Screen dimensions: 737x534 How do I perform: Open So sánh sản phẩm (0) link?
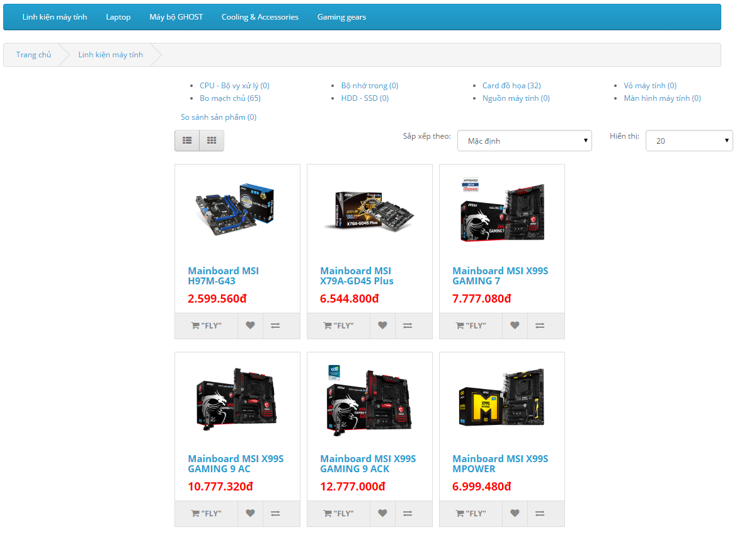tap(219, 117)
